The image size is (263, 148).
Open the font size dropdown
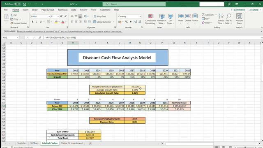(58, 16)
